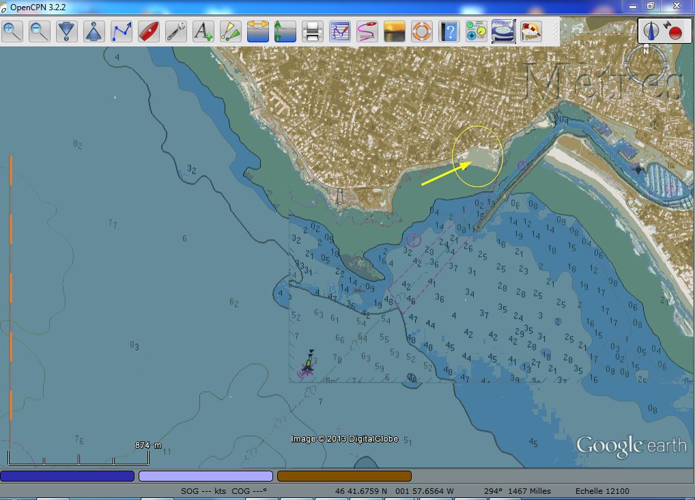Click the 'SOG --- kts' status text
Viewport: 695px width, 500px height.
[x=203, y=491]
